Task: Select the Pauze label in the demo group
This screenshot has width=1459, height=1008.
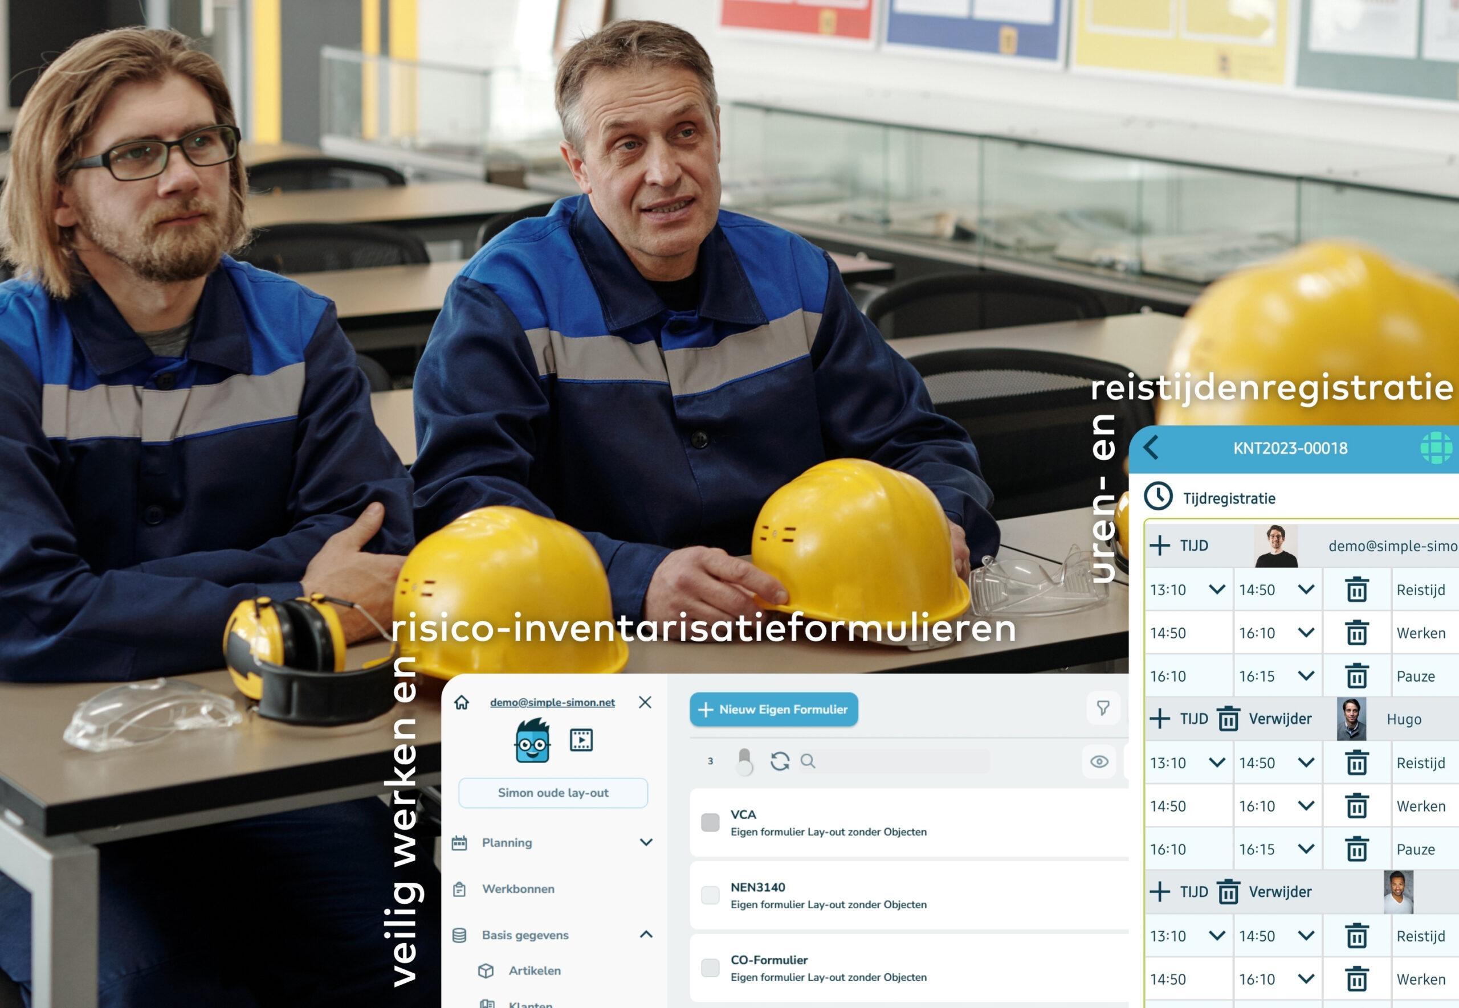Action: click(x=1415, y=677)
